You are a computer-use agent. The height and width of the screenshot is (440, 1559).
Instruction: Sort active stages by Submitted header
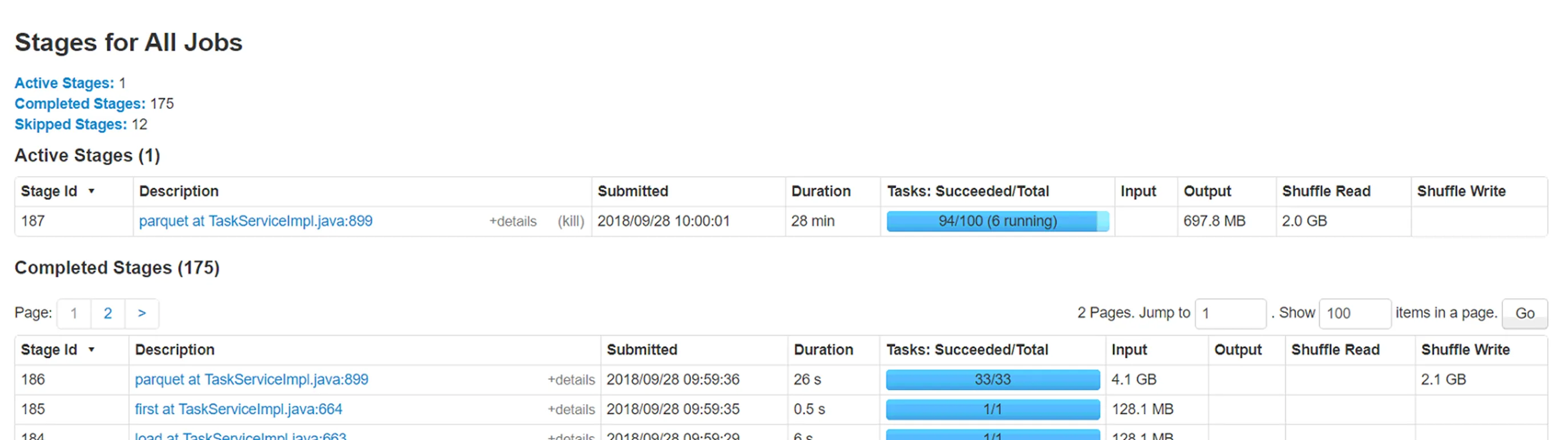tap(632, 191)
